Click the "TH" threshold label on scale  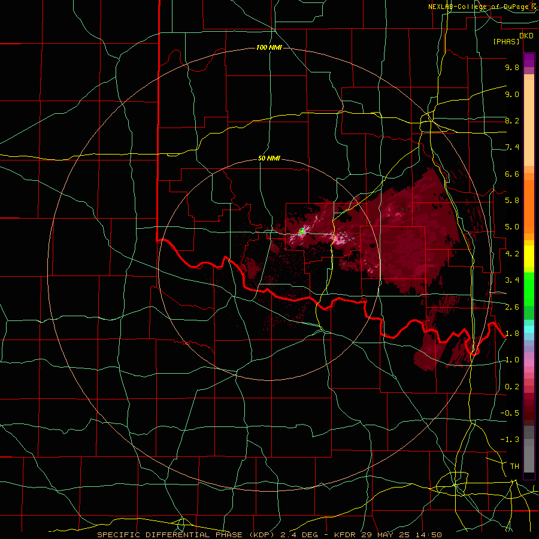514,467
